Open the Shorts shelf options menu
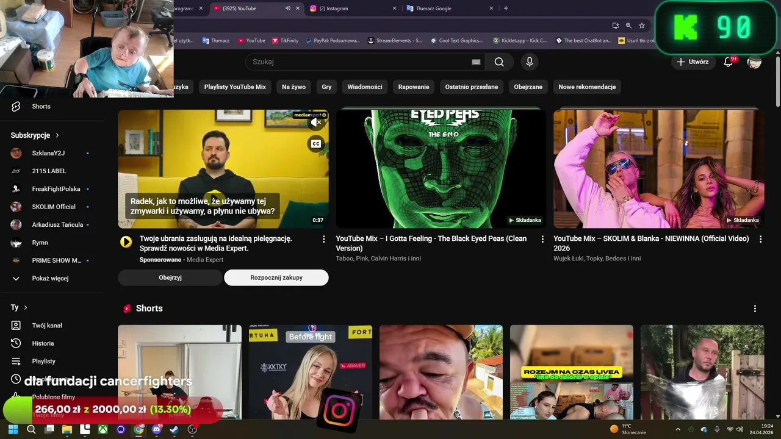This screenshot has width=781, height=439. 755,309
